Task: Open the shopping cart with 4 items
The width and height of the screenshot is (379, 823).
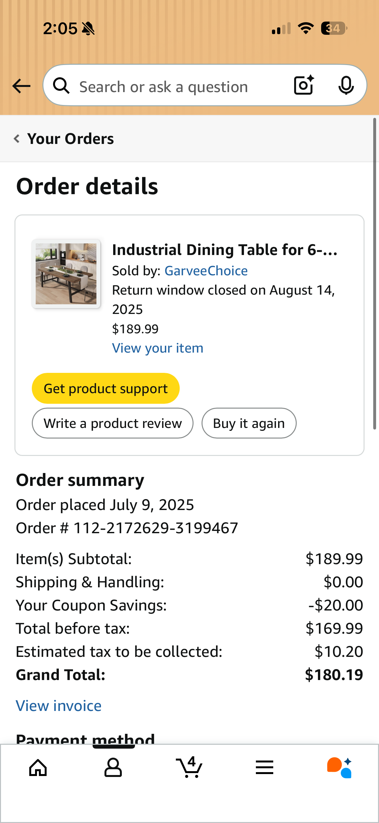Action: 190,768
